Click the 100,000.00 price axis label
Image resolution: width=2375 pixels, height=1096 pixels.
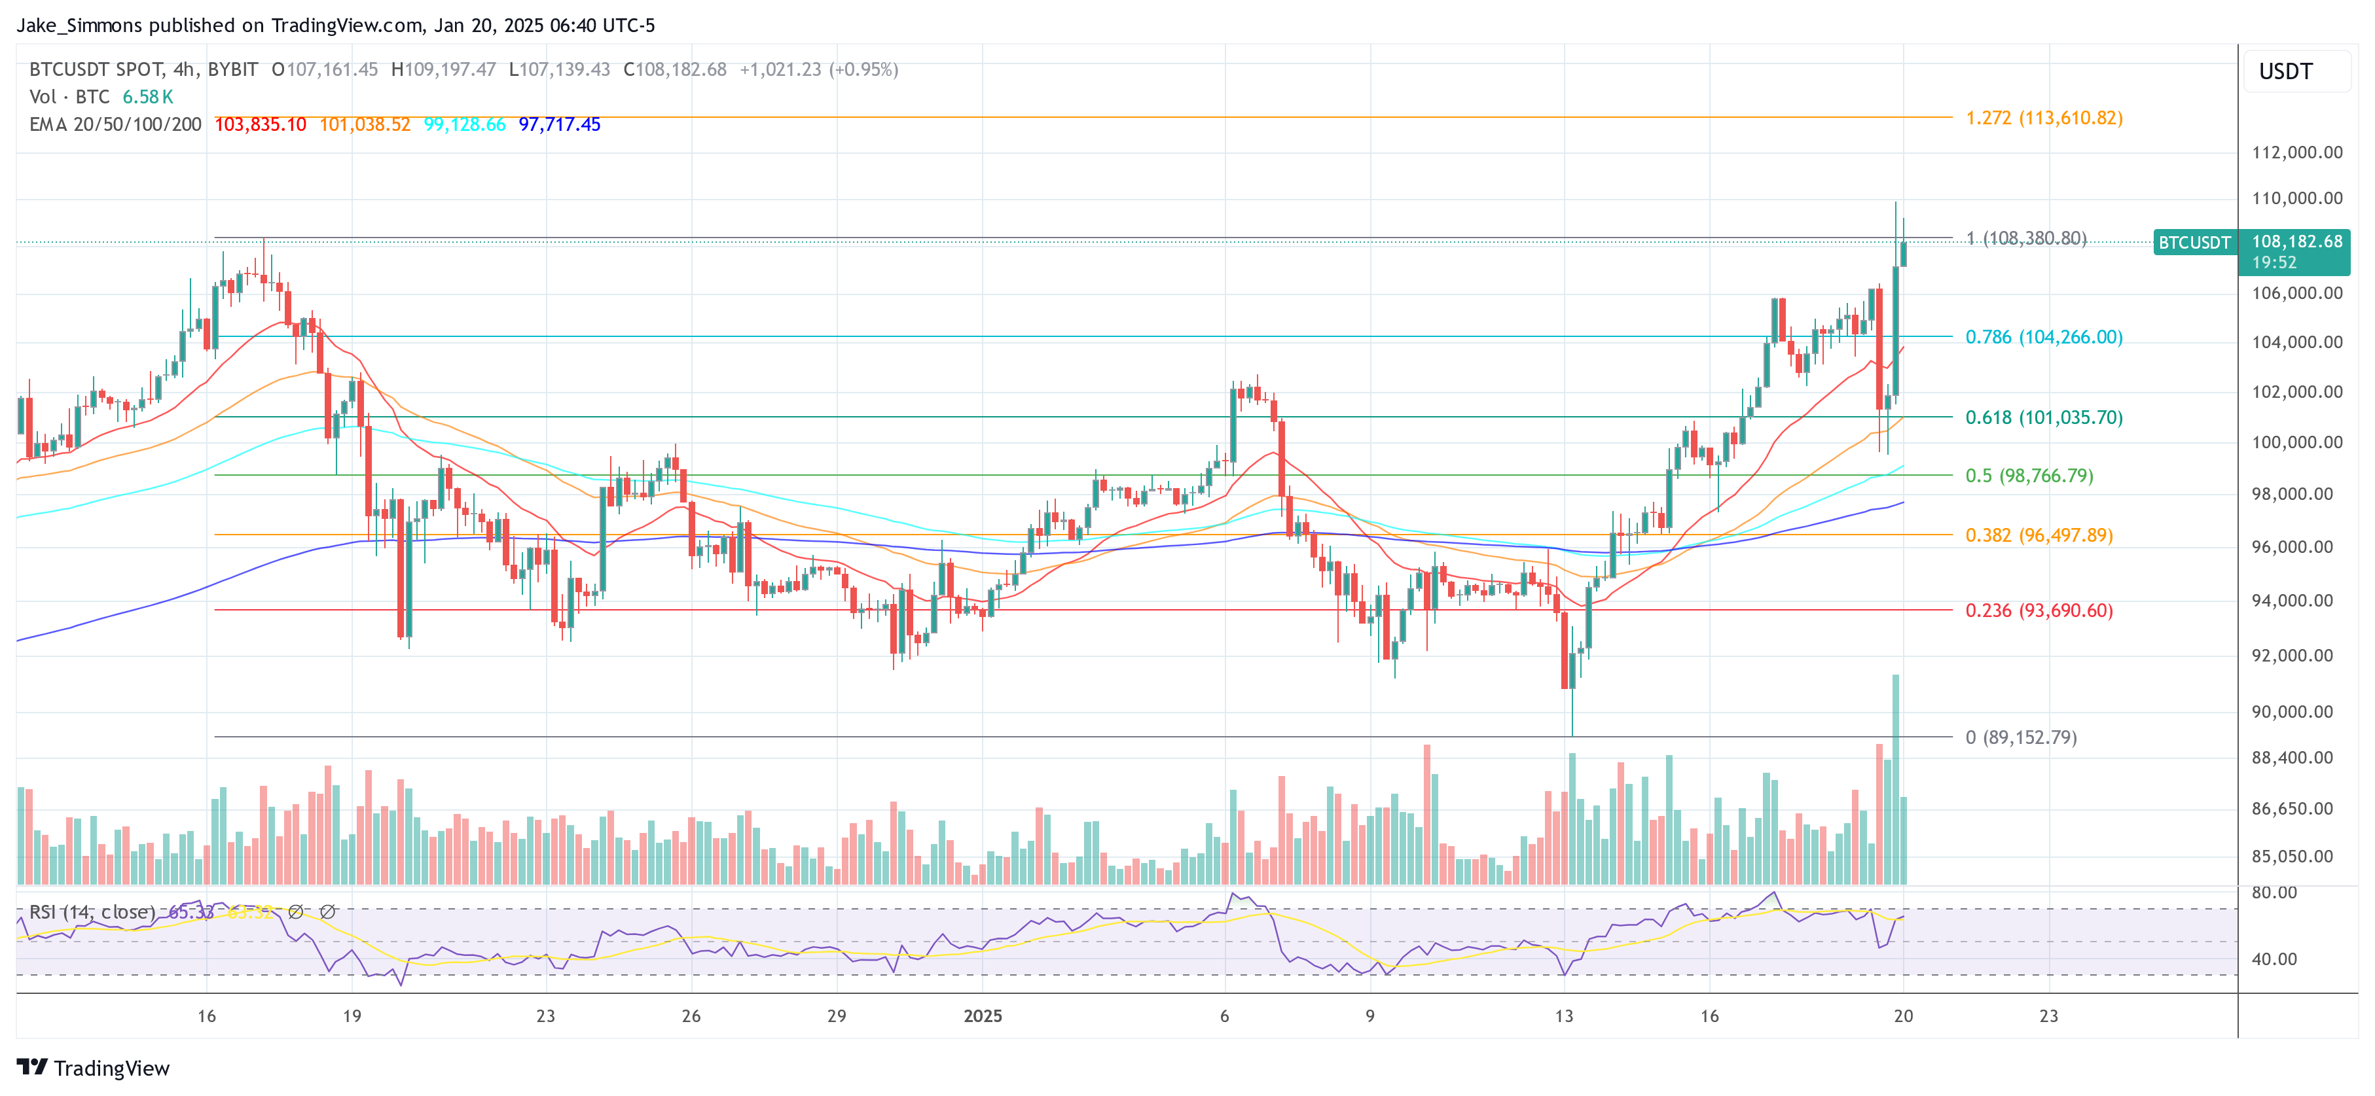[x=2296, y=442]
